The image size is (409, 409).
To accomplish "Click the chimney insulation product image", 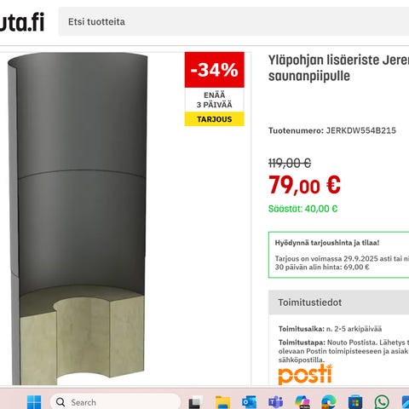I will (78, 218).
